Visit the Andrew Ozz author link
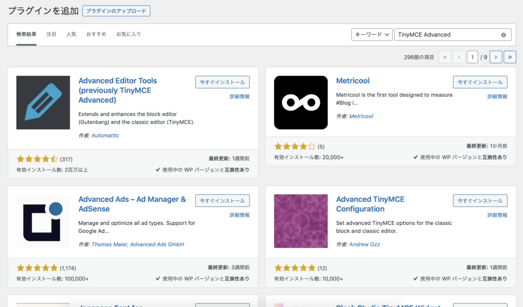523x307 pixels. tap(364, 244)
